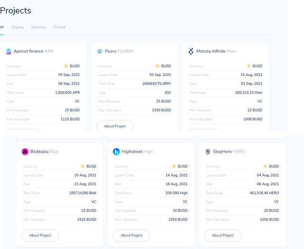Click Monsta end date 01 Sep, 2021
Viewport: 304px width, 249px height.
[x=252, y=84]
